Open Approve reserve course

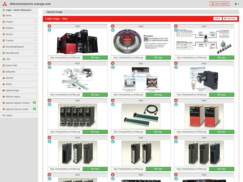[x=19, y=109]
